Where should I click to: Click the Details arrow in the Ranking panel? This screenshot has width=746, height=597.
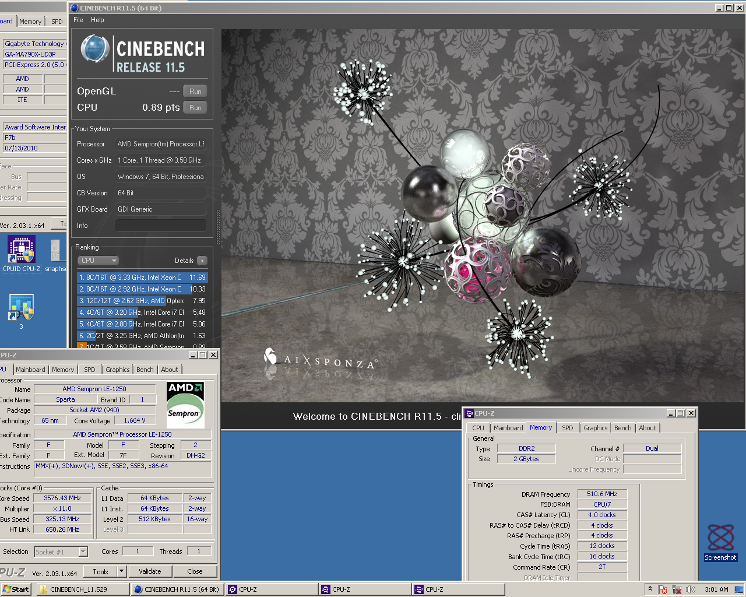202,261
